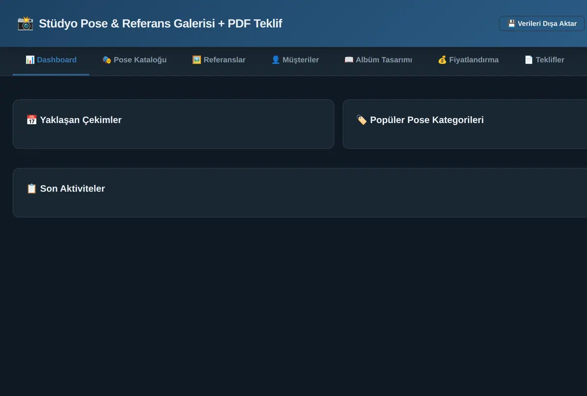Click the tag icon beside Popüler Pose Kategorileri
Screen dimensions: 587x396
click(361, 120)
